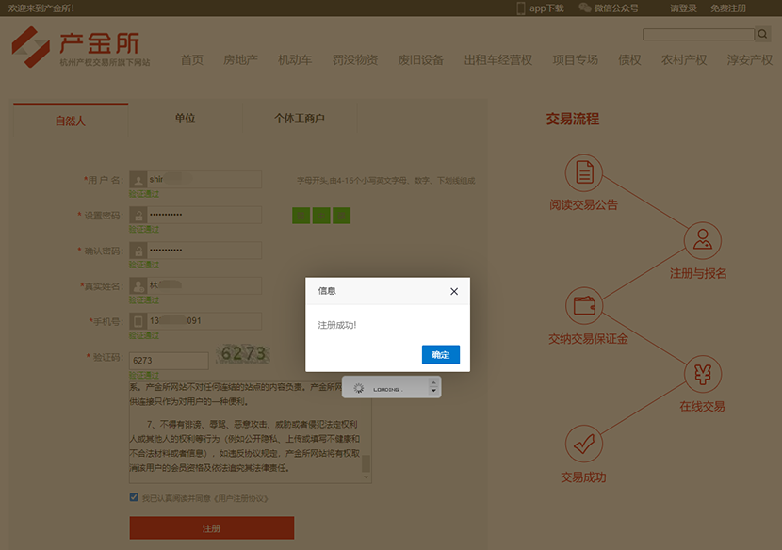Click the search magnifier icon
This screenshot has width=782, height=550.
pyautogui.click(x=761, y=35)
